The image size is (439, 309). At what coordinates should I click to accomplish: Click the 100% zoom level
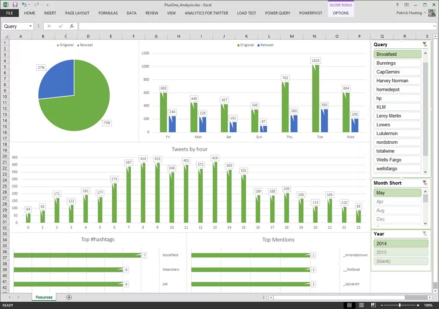[x=428, y=305]
